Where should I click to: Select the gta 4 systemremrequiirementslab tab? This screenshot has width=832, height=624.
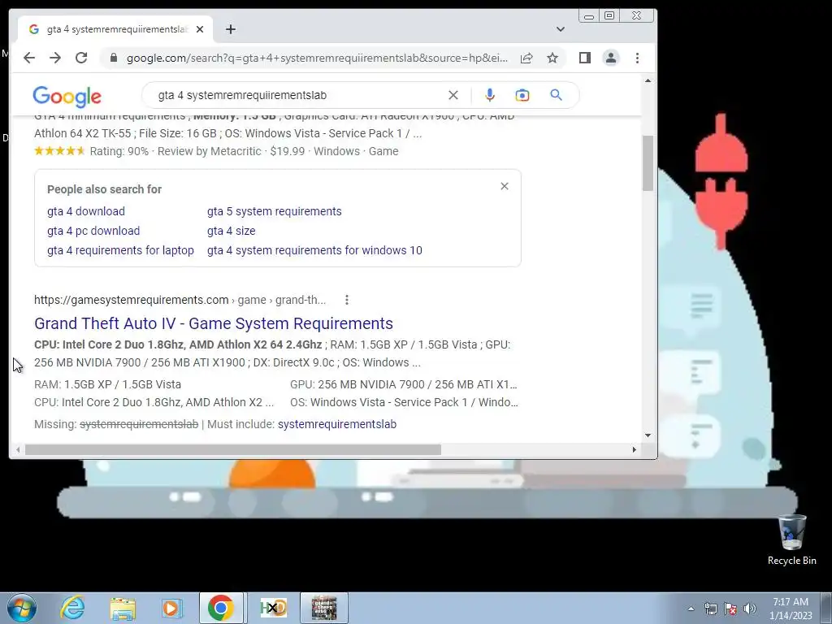tap(115, 29)
